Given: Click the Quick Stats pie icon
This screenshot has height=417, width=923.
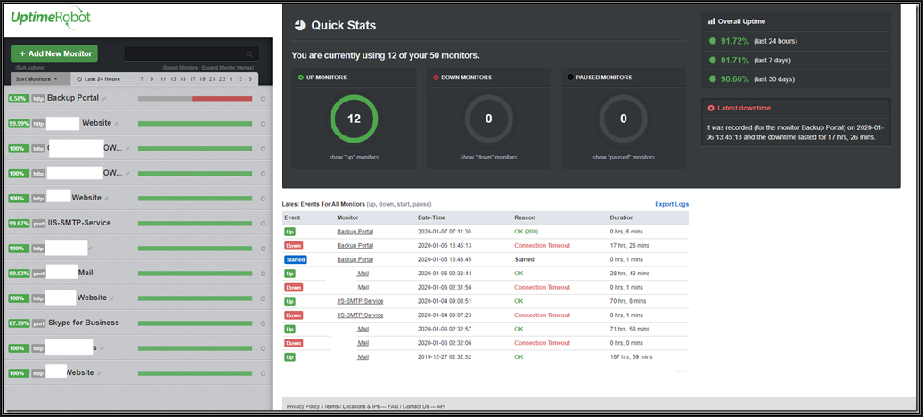Looking at the screenshot, I should tap(299, 25).
